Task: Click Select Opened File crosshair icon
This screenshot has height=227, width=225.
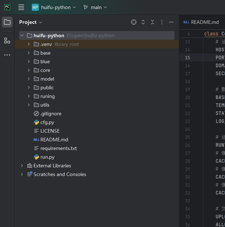Action: (x=134, y=22)
